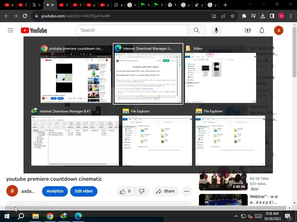Click the vertical page scrollbar
Viewport: 297px width, 222px height.
pos(294,52)
